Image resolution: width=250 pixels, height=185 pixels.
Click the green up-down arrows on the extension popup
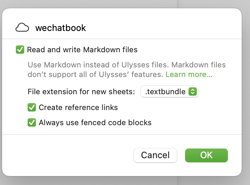click(x=193, y=92)
